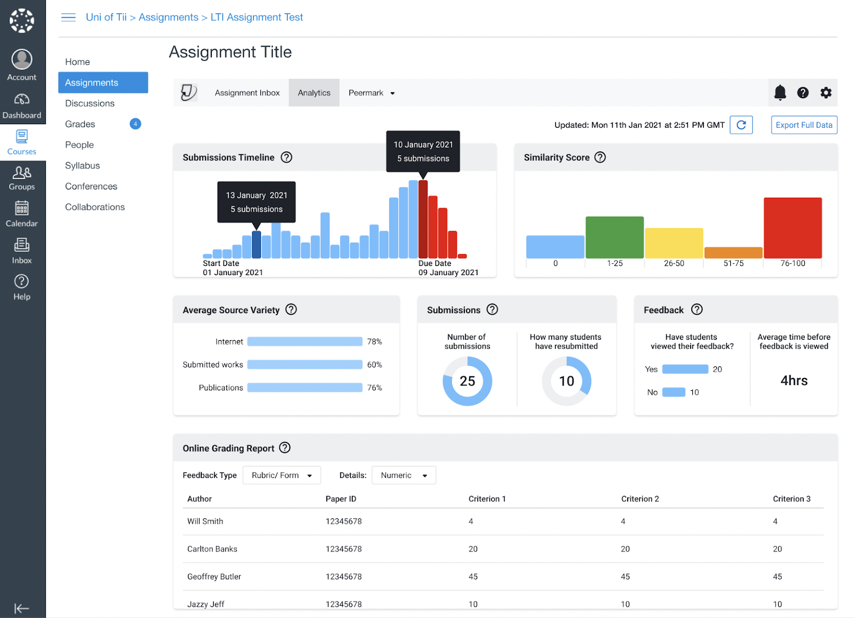854x618 pixels.
Task: Open the hamburger menu icon
Action: pos(68,18)
